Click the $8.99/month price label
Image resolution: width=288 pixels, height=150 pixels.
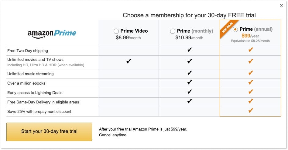[128, 38]
